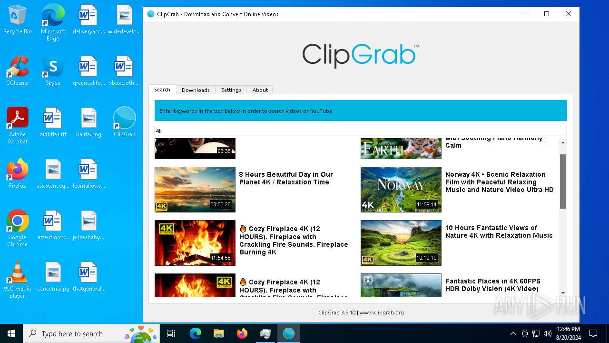Screen dimensions: 609x343
Task: Open VLC media player shortcut
Action: point(18,280)
